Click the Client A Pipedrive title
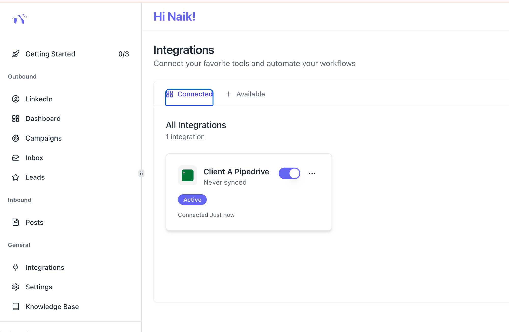This screenshot has width=509, height=332. (x=236, y=172)
